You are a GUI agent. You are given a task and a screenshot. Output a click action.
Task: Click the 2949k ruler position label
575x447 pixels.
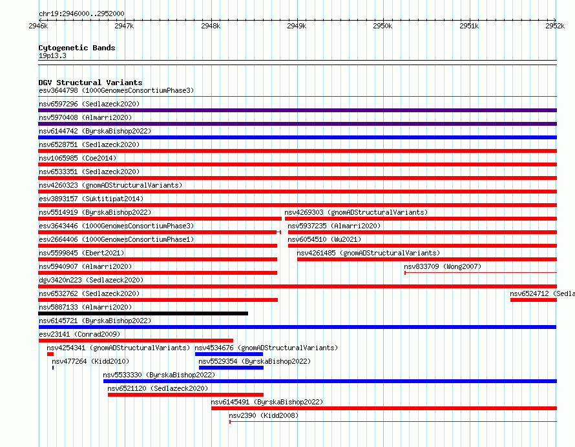[297, 26]
